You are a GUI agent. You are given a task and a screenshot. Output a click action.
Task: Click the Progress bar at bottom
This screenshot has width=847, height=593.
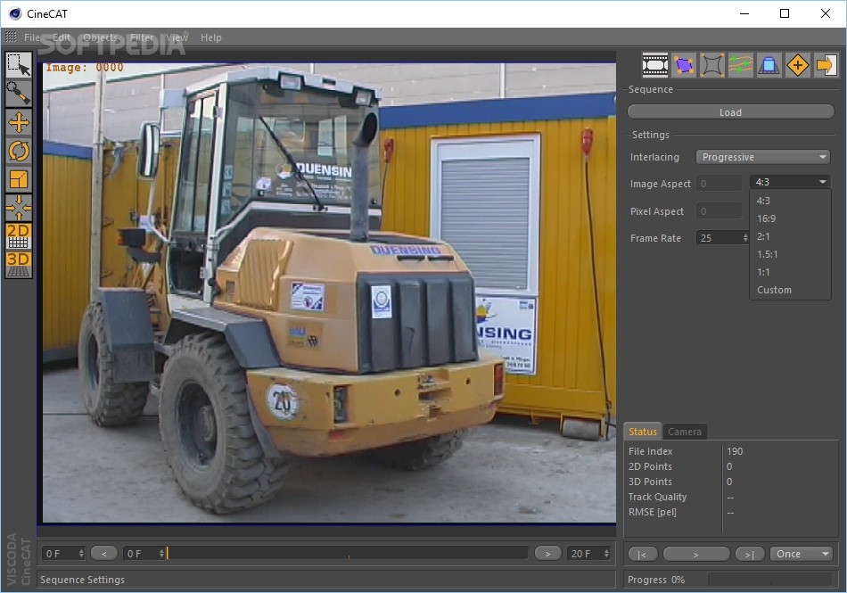pos(770,580)
